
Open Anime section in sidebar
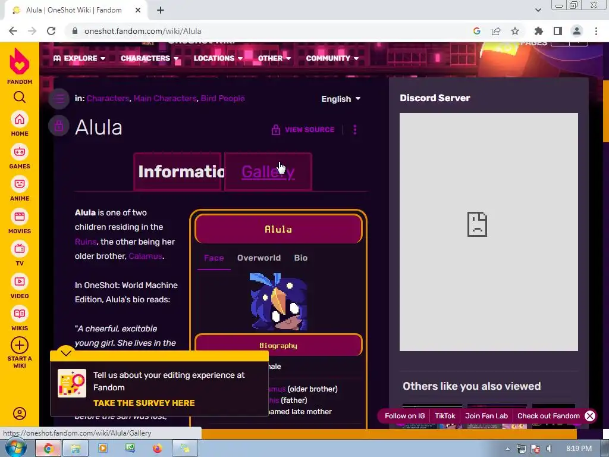(x=20, y=189)
